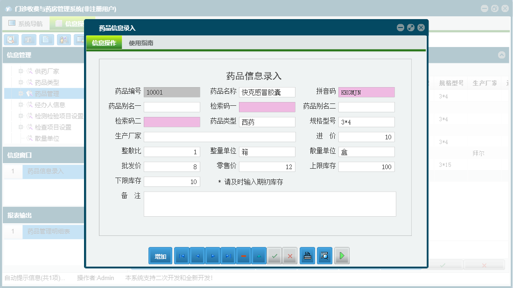This screenshot has width=513, height=288.
Task: Click the 药品名称 input field
Action: coord(267,92)
